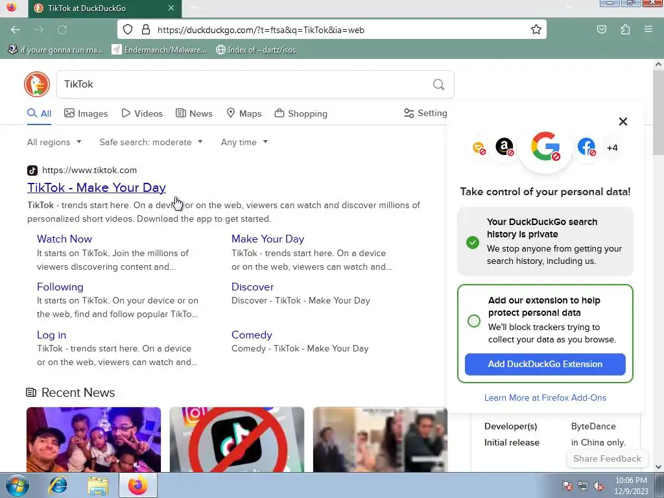Open the Settings menu on results bar
Image resolution: width=664 pixels, height=498 pixels.
point(425,113)
